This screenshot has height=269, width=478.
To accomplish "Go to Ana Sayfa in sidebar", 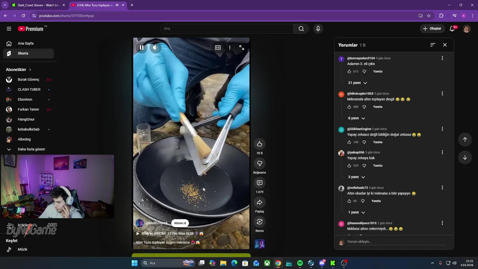I will point(28,43).
